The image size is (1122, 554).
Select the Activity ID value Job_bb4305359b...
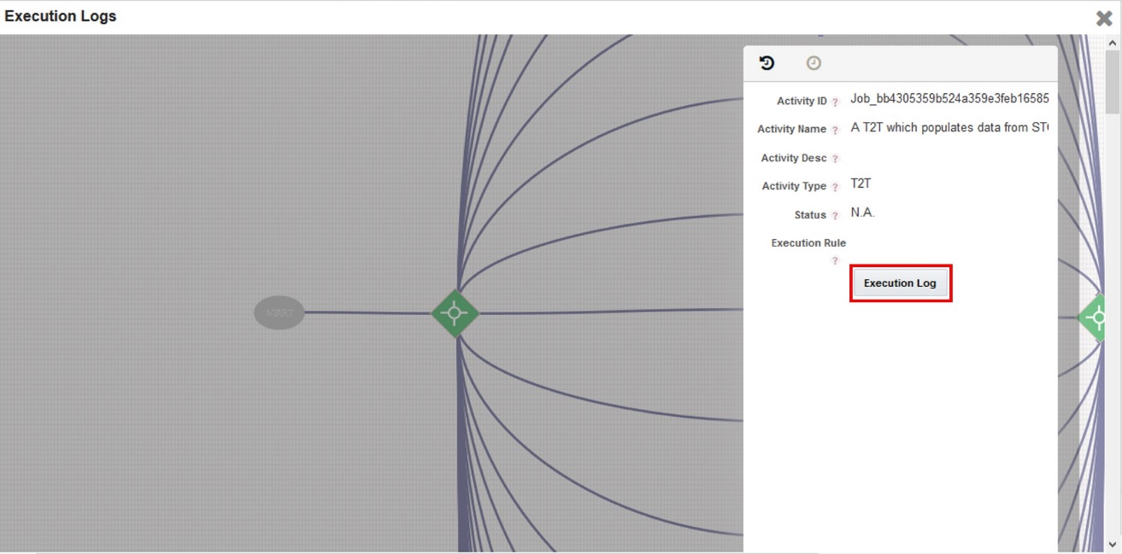pyautogui.click(x=949, y=99)
